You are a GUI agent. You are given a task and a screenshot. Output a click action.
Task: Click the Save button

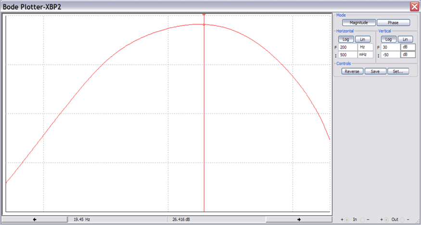[375, 71]
